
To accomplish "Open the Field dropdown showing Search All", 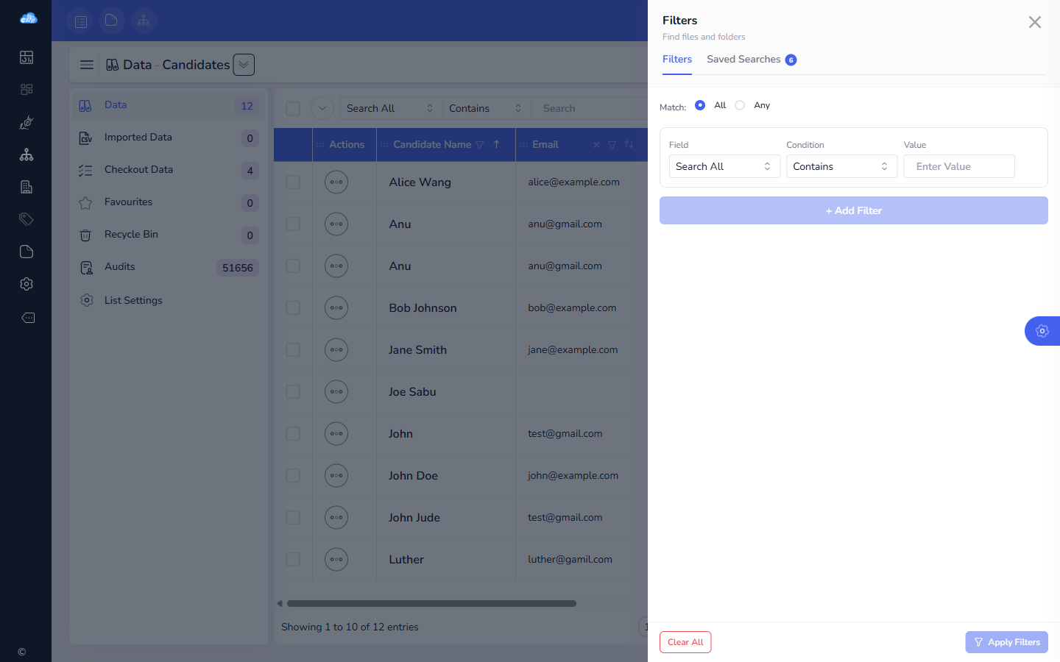I will pyautogui.click(x=724, y=166).
